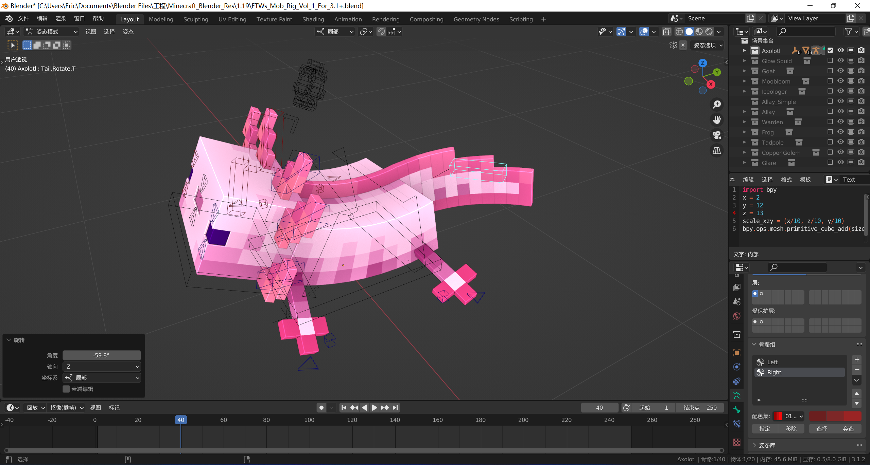Viewport: 870px width, 465px height.
Task: Open the rotation axis Z dropdown
Action: (x=102, y=367)
